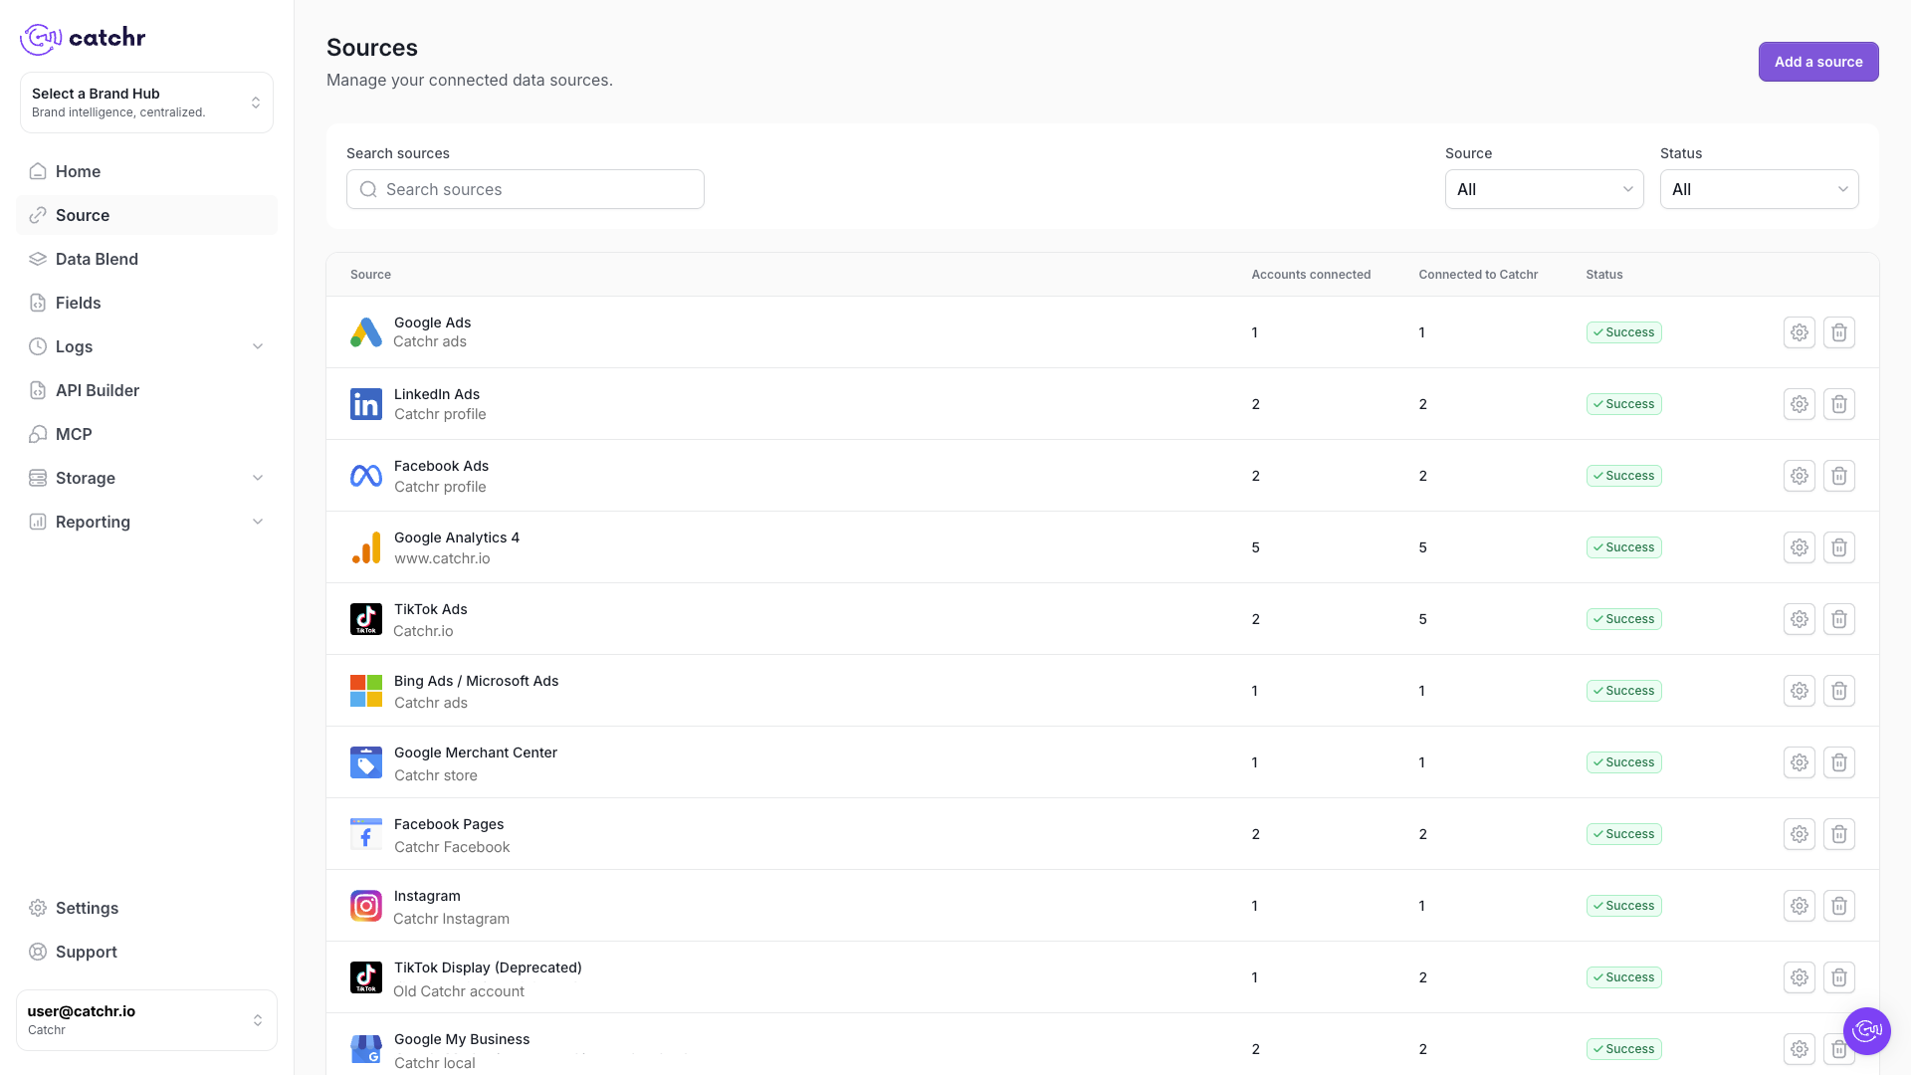Viewport: 1911px width, 1075px height.
Task: Click the Google Analytics 4 source name
Action: [457, 537]
